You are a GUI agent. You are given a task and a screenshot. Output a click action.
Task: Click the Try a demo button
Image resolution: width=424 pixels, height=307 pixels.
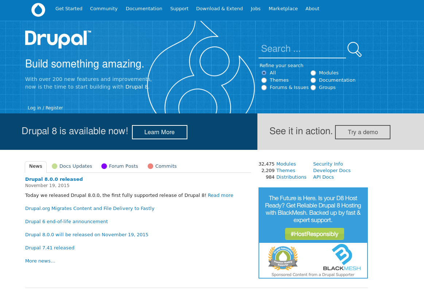pos(363,132)
